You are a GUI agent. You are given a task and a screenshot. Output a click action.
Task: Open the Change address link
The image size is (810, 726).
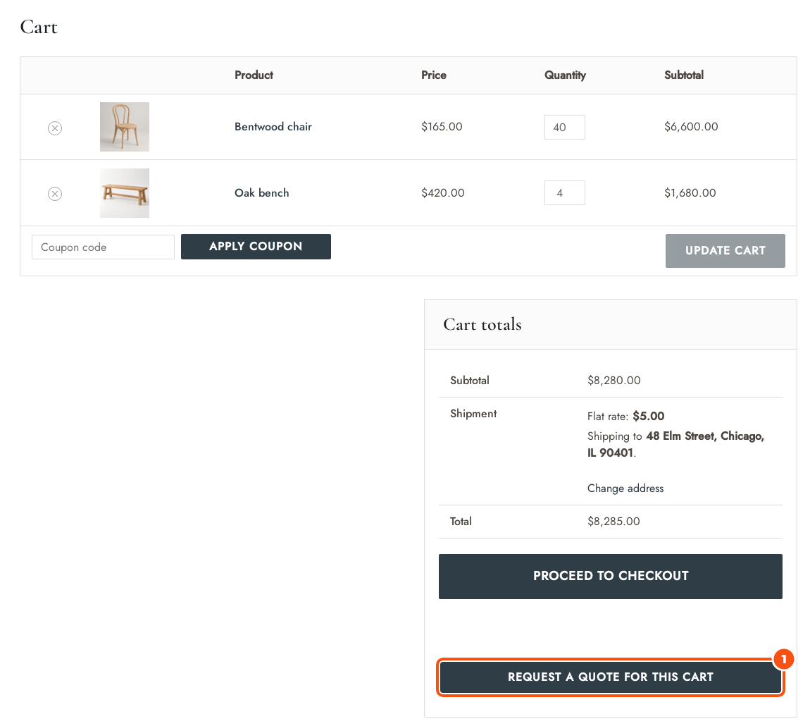click(x=625, y=488)
